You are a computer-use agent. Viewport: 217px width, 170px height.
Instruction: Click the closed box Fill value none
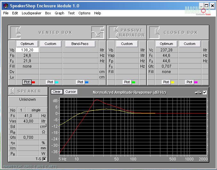tap(166, 72)
